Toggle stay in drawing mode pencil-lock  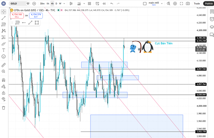3,86
